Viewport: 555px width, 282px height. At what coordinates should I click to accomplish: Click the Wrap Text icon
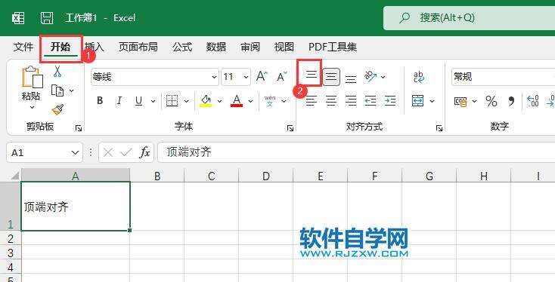tap(419, 77)
